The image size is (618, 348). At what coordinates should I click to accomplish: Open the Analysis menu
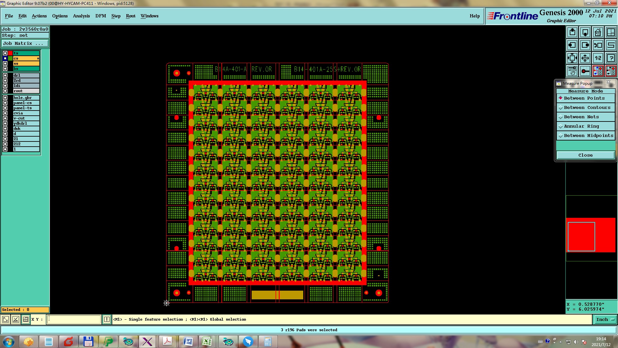(x=81, y=16)
